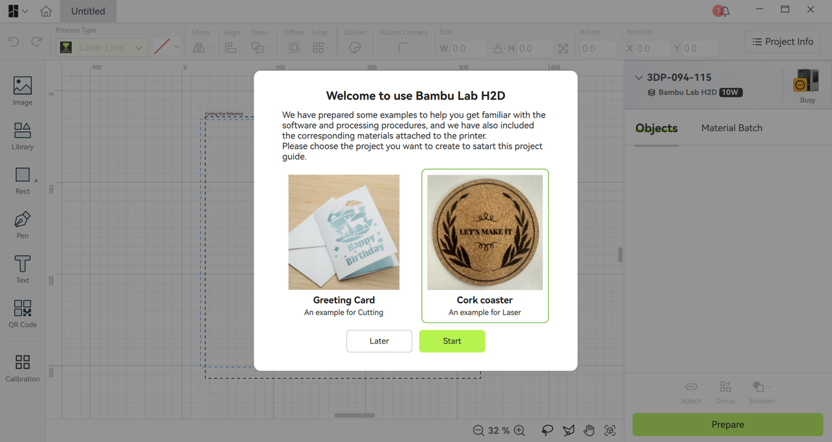Select the Pen drawing tool
This screenshot has width=832, height=442.
(x=22, y=224)
